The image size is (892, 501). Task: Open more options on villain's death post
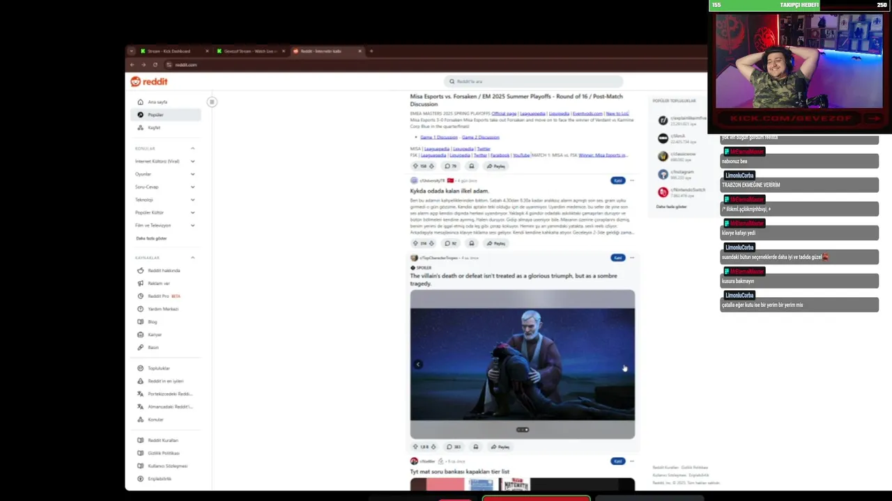click(632, 257)
